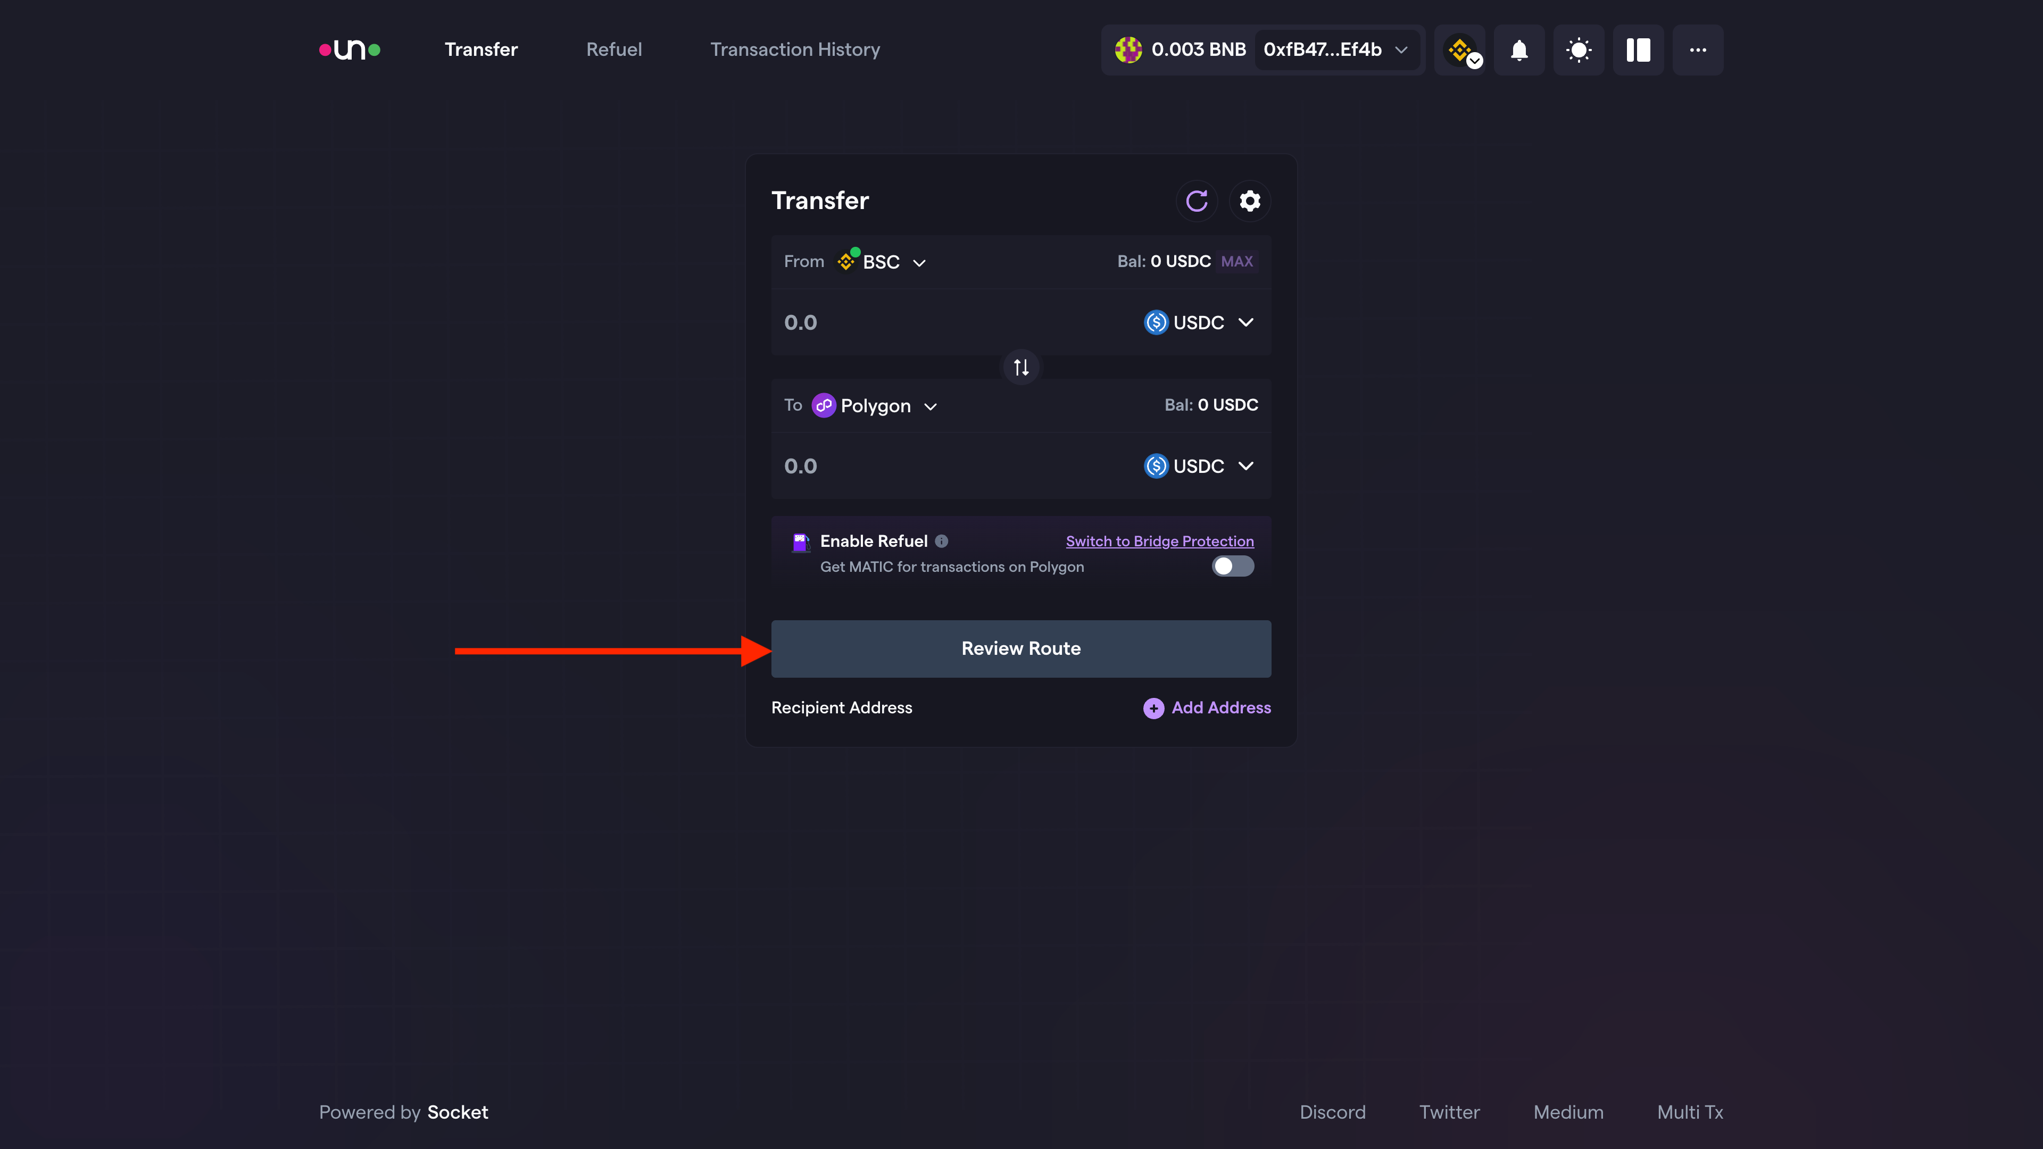Screen dimensions: 2043x1149
Task: Open the From chain BSC dropdown
Action: [882, 261]
